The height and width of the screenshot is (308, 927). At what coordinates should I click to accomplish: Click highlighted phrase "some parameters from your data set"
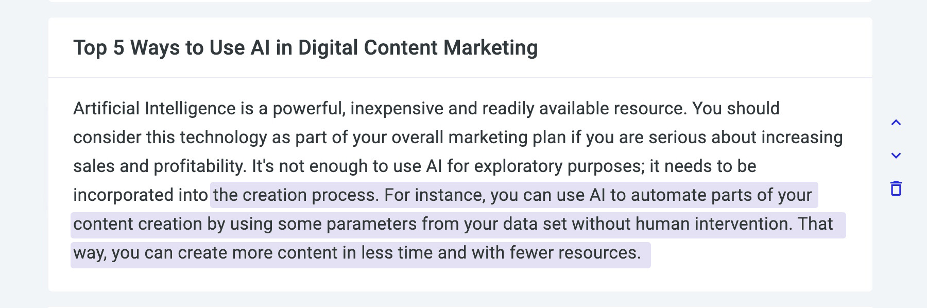(x=422, y=224)
